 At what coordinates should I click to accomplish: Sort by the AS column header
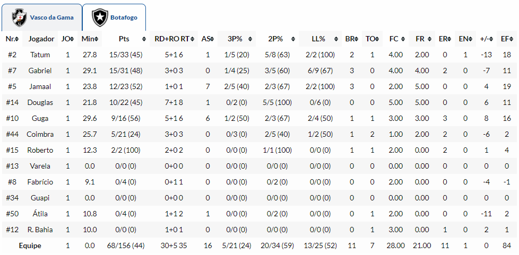click(x=207, y=39)
